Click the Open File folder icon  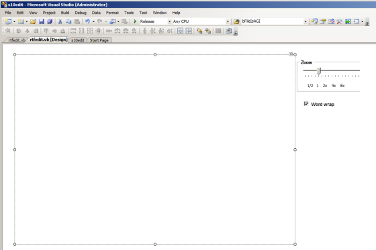click(x=33, y=21)
